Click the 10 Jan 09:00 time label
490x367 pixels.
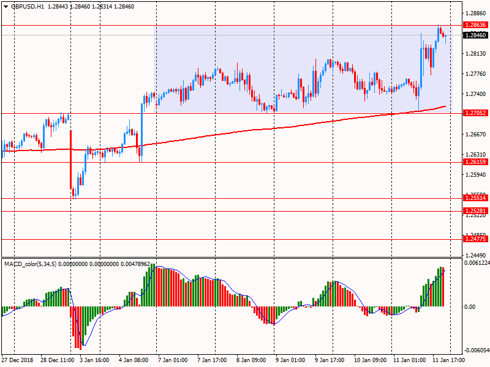pyautogui.click(x=370, y=360)
